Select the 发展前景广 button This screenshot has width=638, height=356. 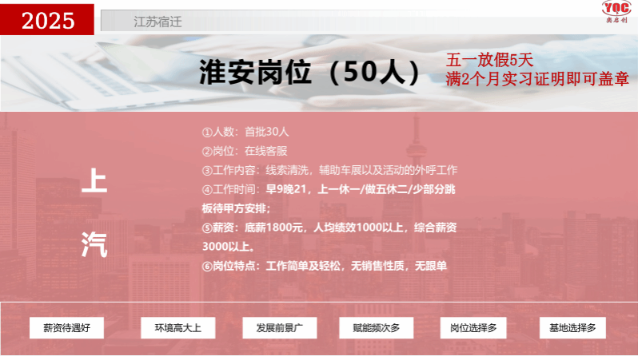(280, 327)
